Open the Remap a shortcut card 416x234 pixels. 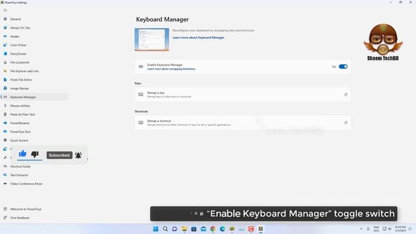point(242,123)
